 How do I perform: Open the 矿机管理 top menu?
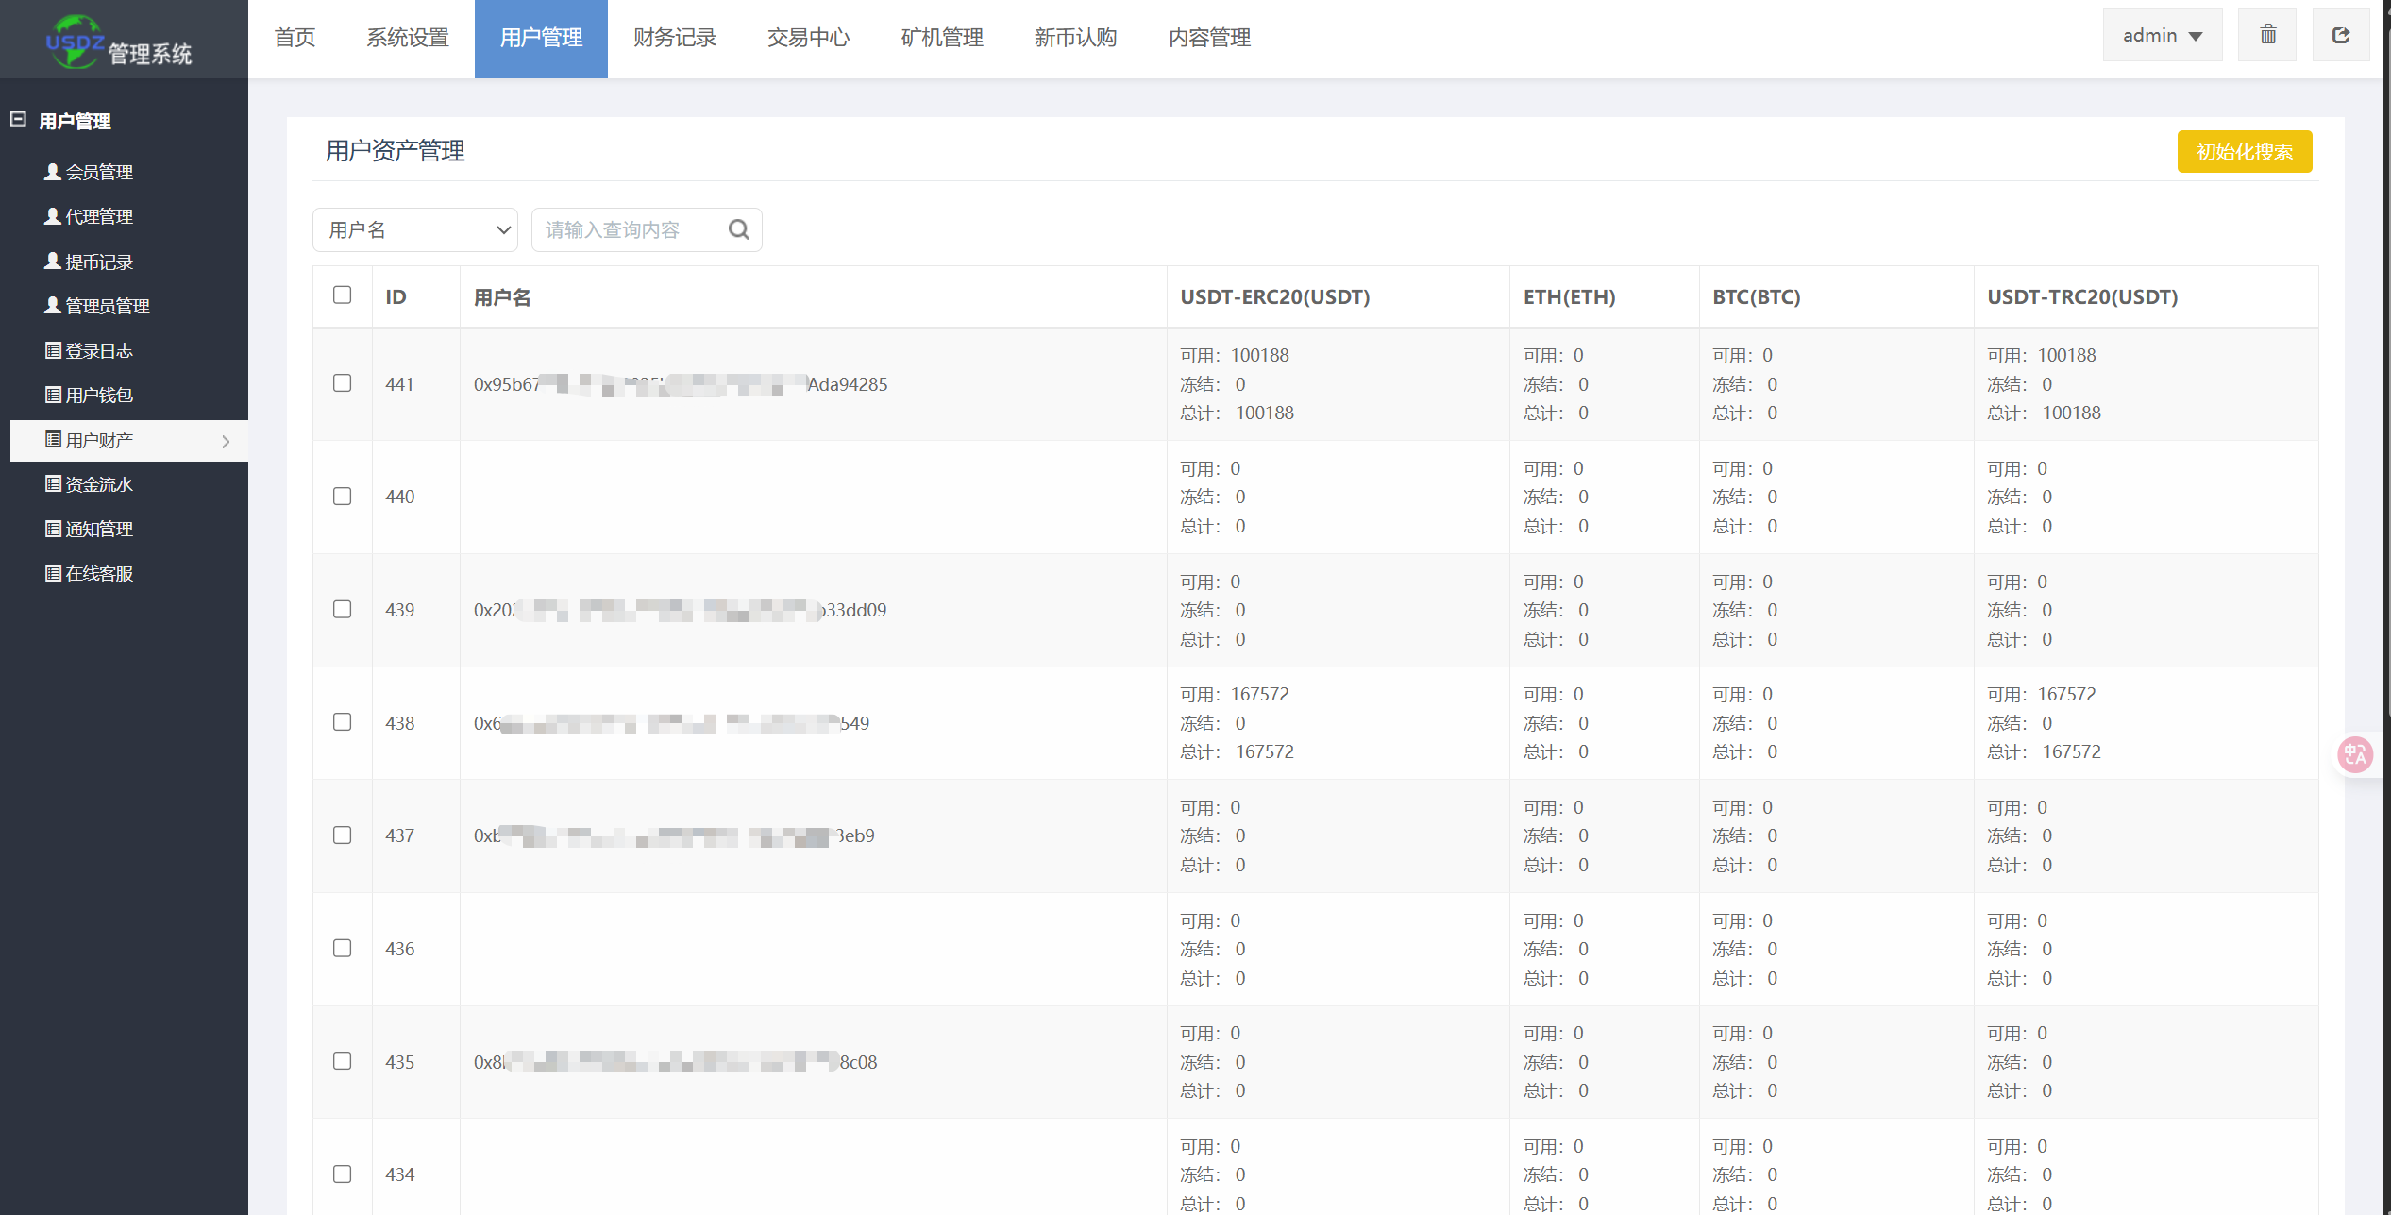[x=941, y=38]
